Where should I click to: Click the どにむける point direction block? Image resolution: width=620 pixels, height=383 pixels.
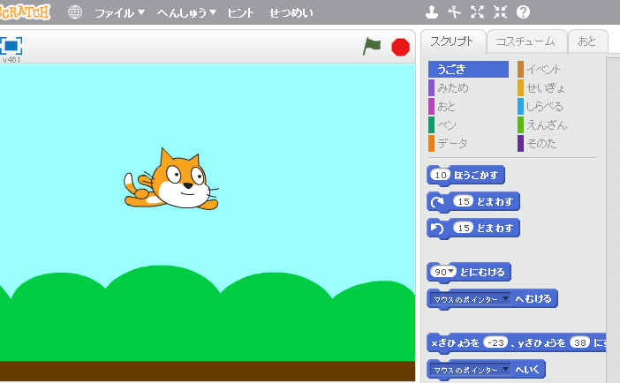click(469, 272)
